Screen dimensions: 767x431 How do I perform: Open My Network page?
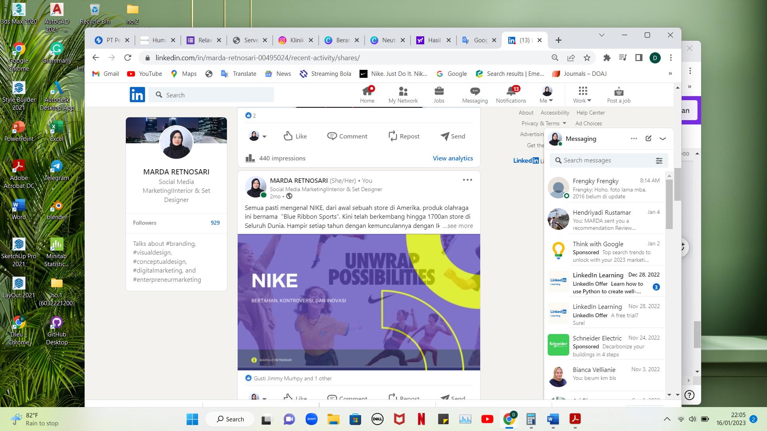(x=403, y=95)
